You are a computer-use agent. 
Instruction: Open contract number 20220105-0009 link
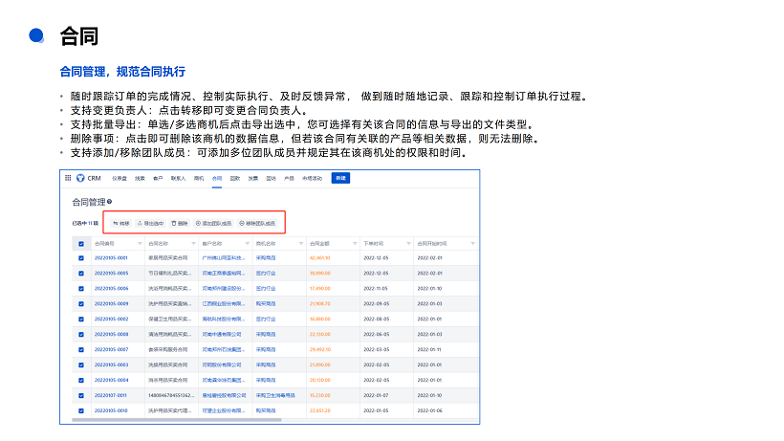coord(111,304)
